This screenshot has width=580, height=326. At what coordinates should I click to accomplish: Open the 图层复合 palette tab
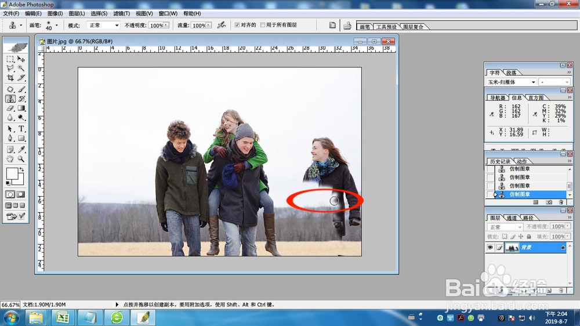pos(413,27)
